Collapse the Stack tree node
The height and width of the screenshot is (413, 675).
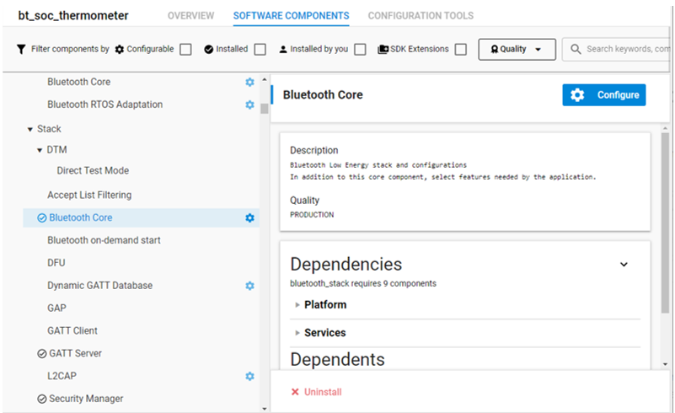[x=29, y=129]
